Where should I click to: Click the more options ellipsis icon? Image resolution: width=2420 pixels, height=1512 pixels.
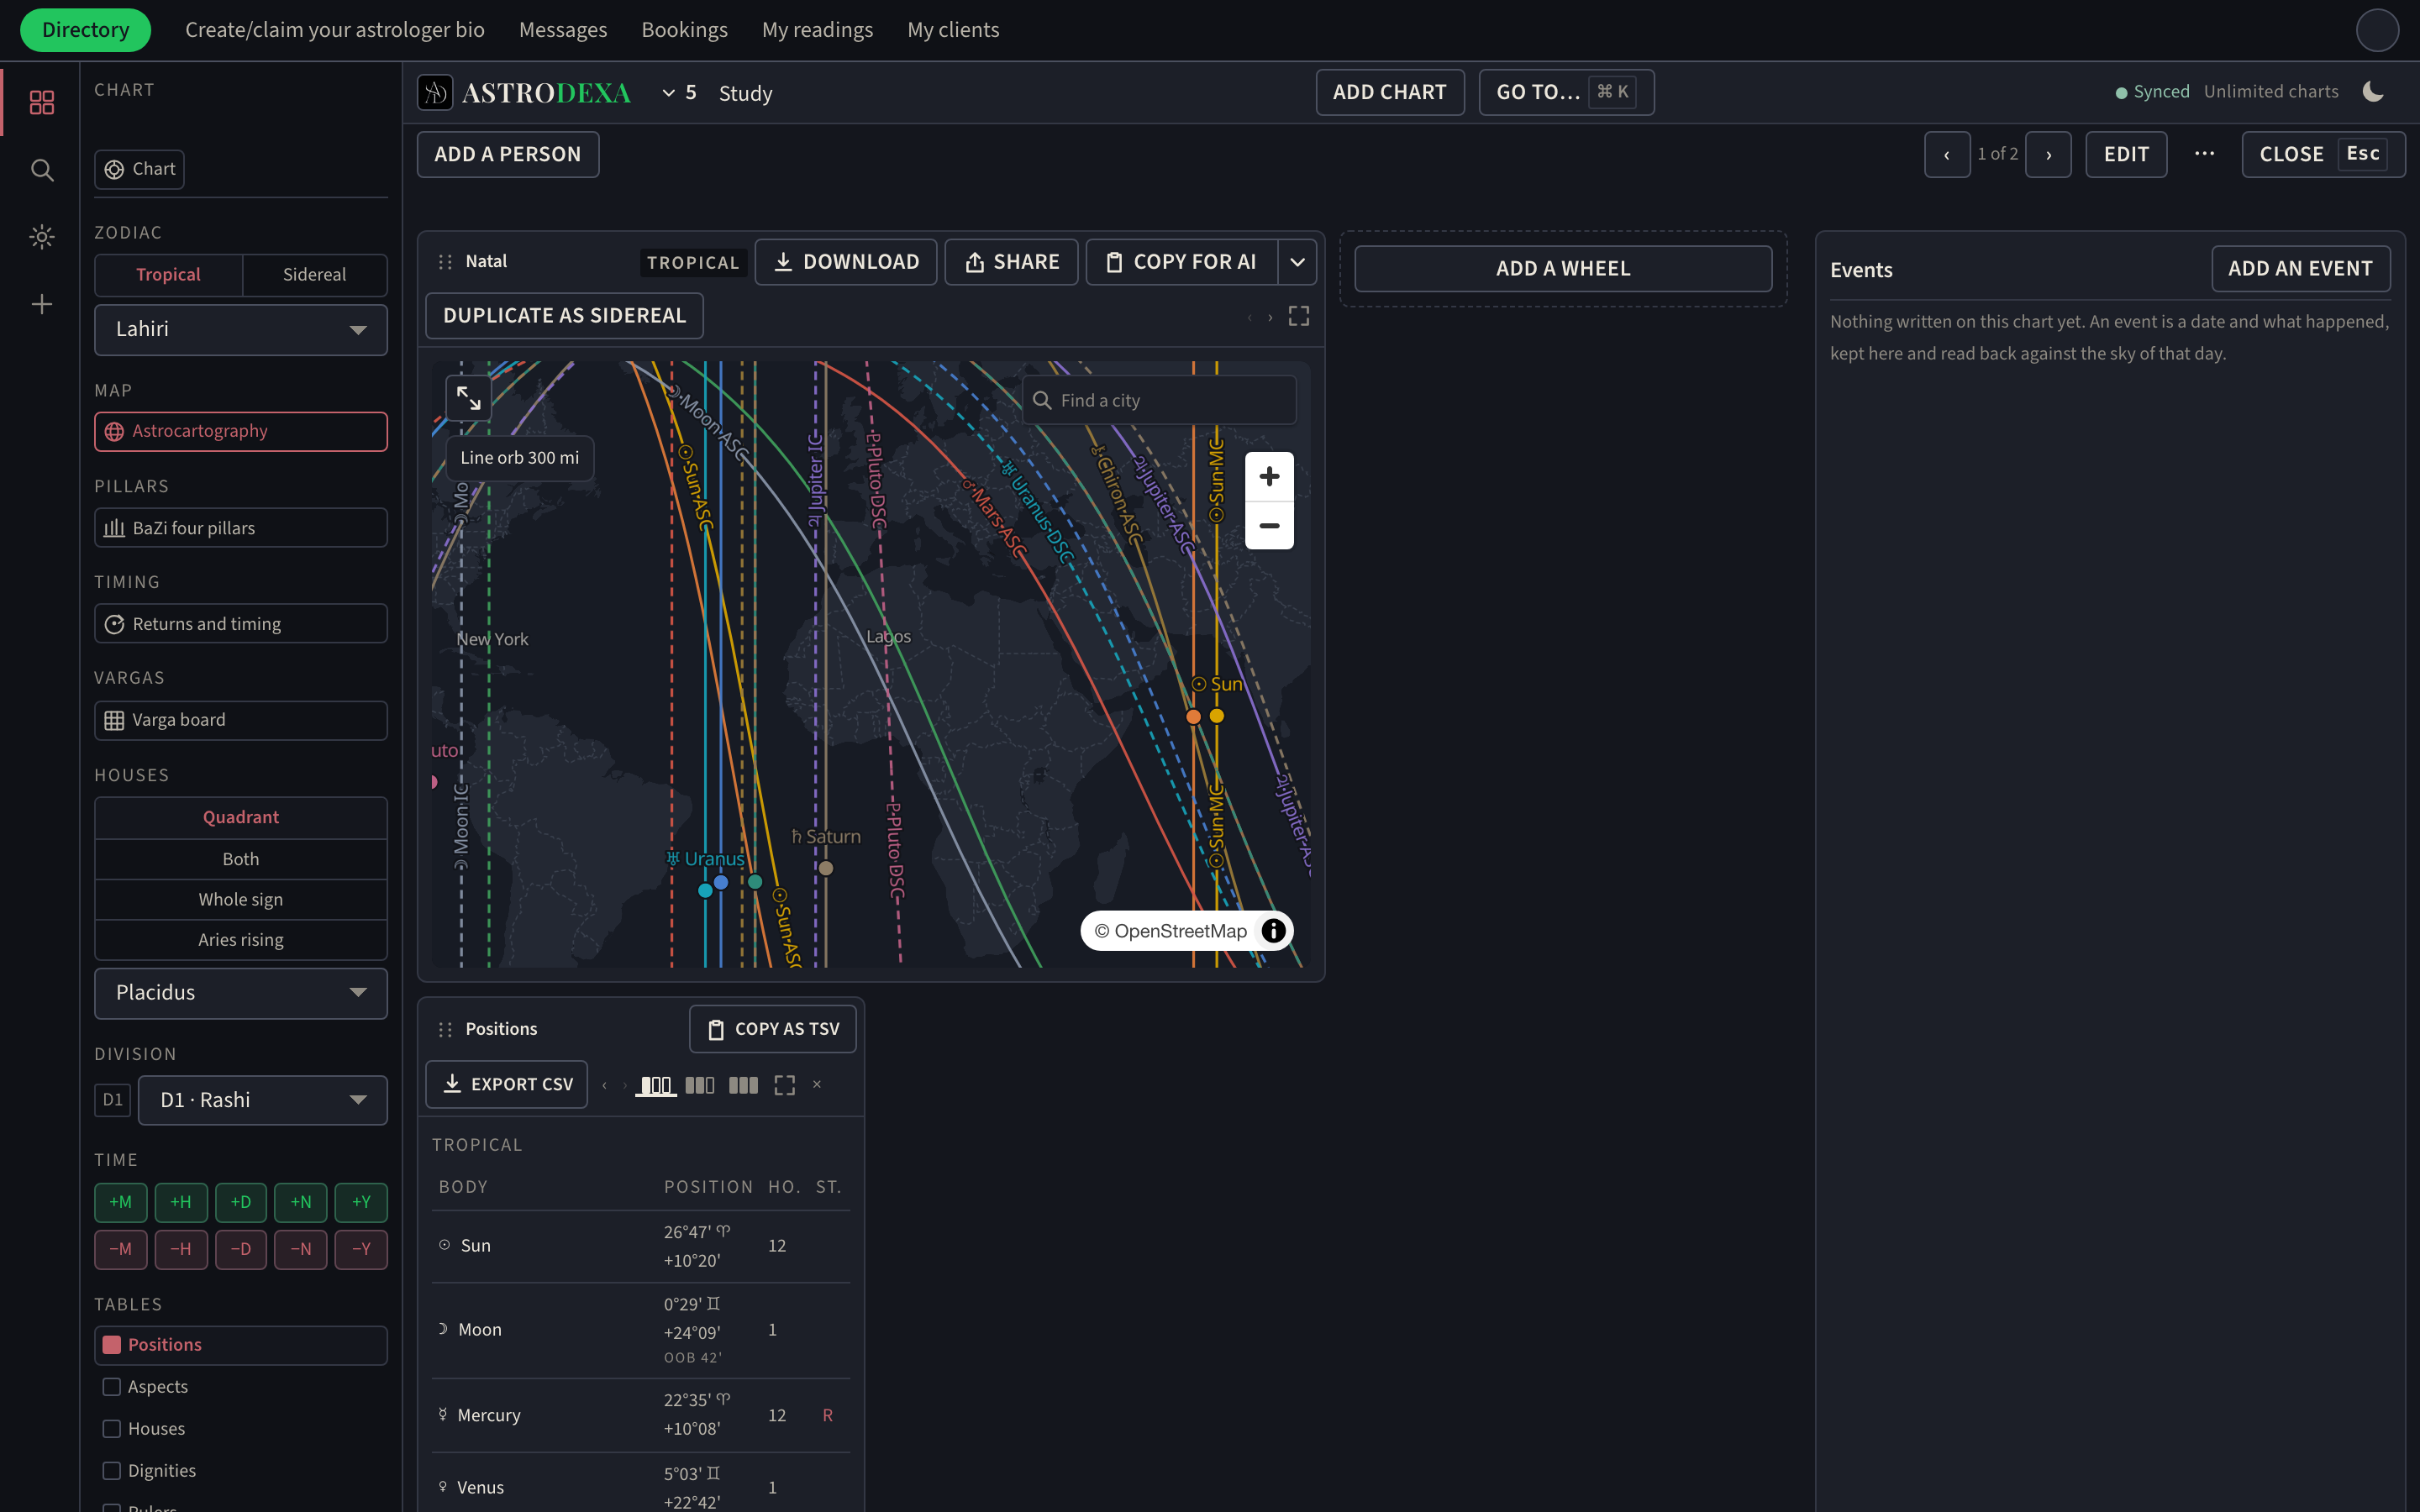pyautogui.click(x=2204, y=154)
